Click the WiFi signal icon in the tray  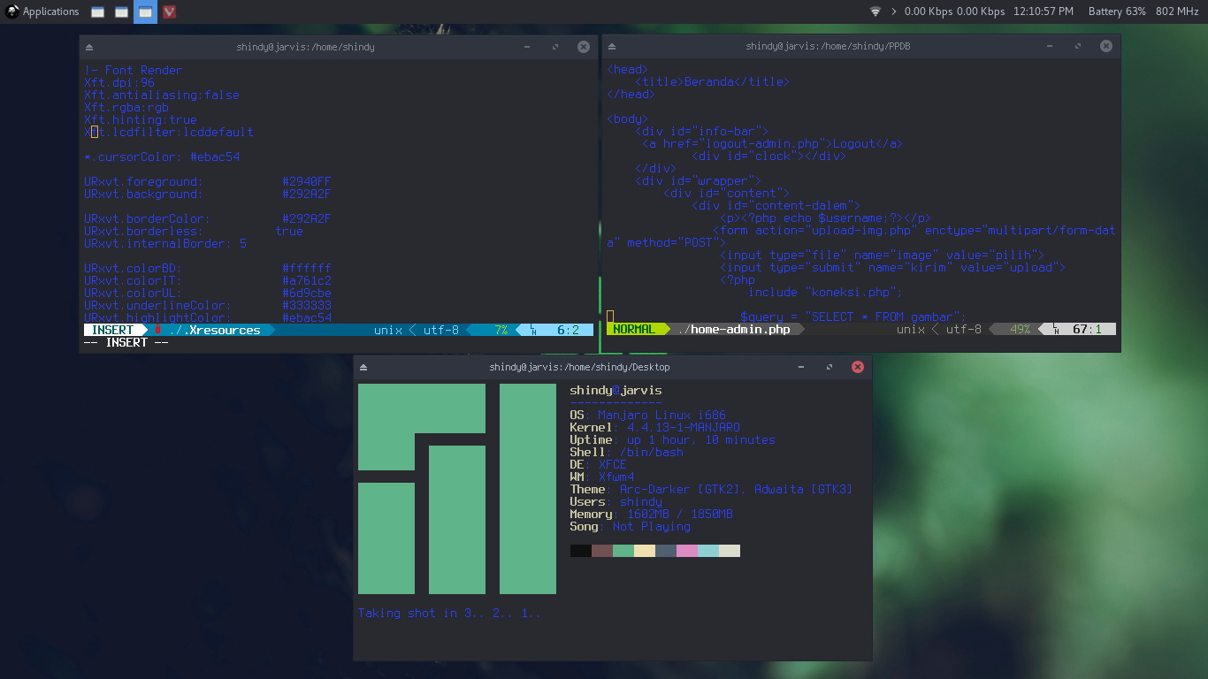[875, 11]
